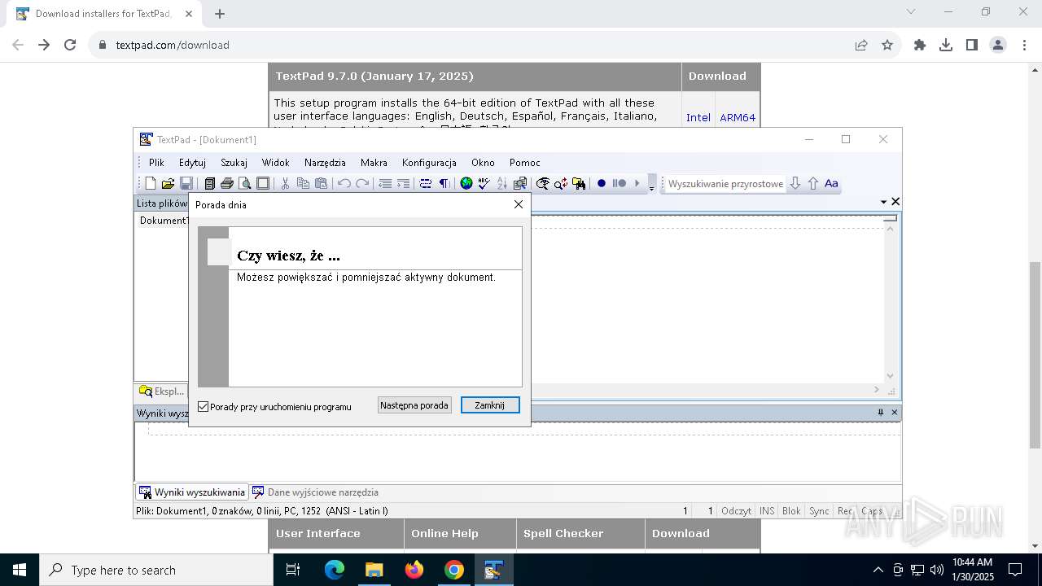Reload the Chrome page
Viewport: 1042px width, 586px height.
tap(70, 45)
